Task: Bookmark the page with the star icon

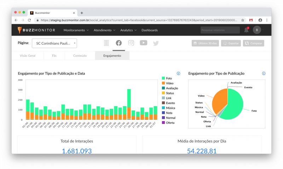Action: (x=243, y=20)
